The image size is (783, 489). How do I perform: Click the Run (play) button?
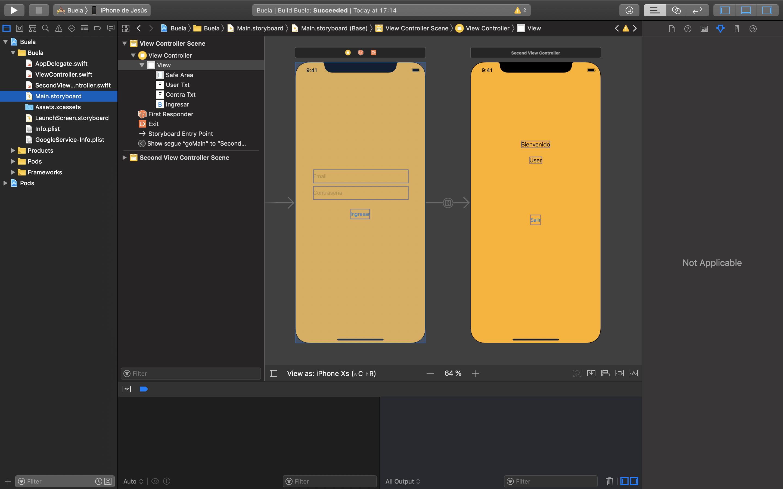coord(14,10)
